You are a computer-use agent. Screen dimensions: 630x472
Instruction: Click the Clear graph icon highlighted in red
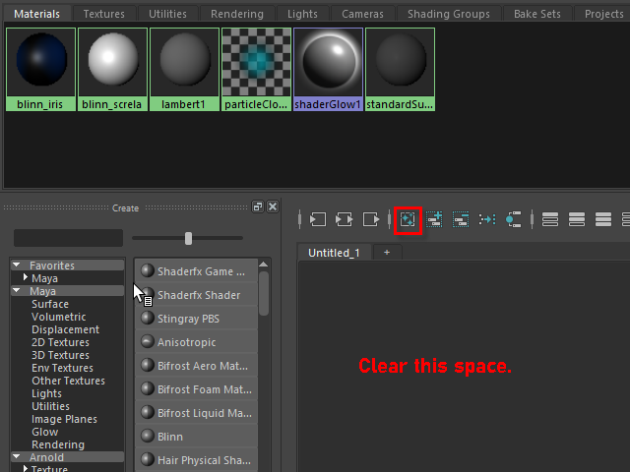tap(408, 219)
